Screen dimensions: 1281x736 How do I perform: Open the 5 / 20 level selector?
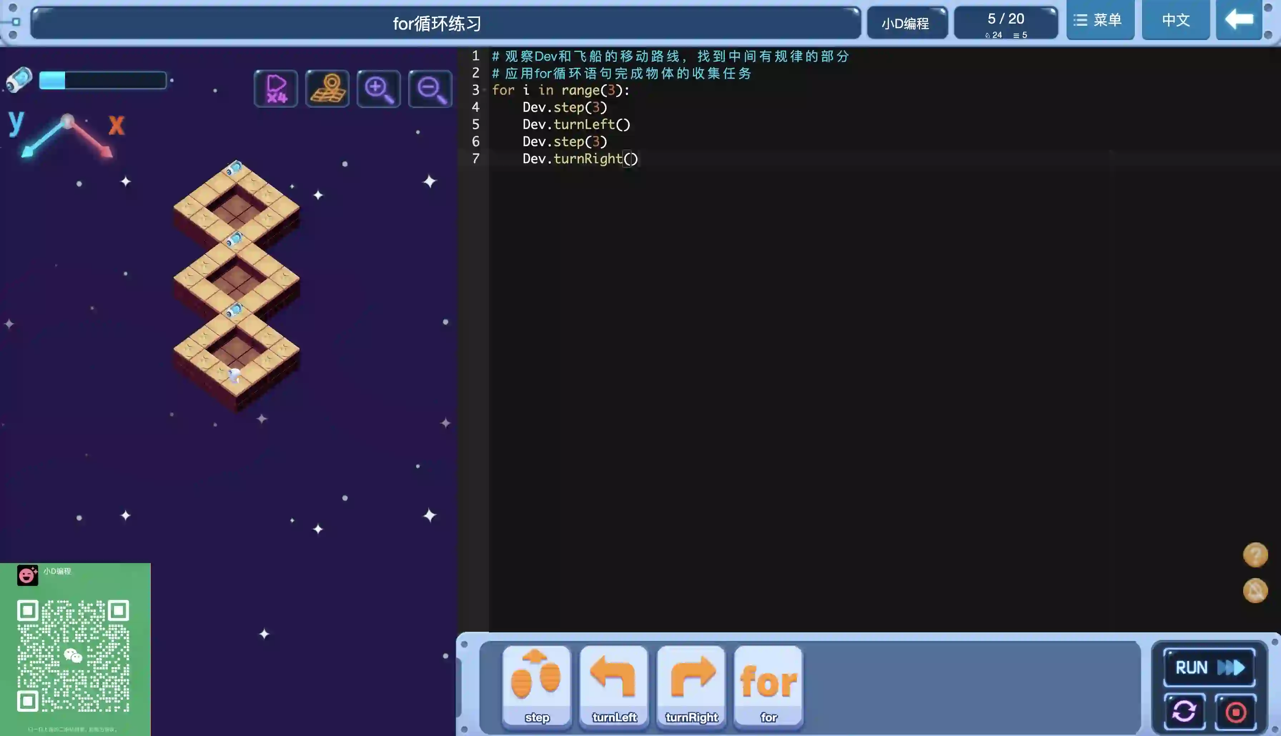click(1005, 23)
